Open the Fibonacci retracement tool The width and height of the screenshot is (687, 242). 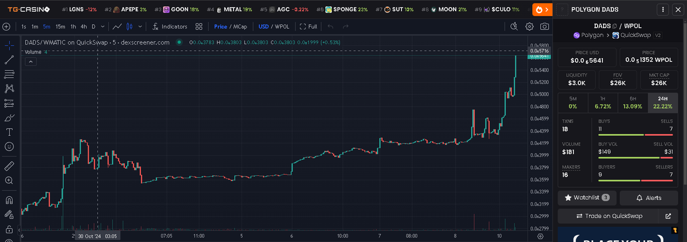coord(9,74)
